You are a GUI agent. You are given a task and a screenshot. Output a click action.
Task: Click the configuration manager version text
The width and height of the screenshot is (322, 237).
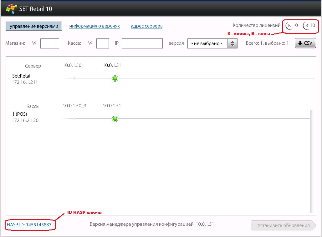pyautogui.click(x=152, y=224)
